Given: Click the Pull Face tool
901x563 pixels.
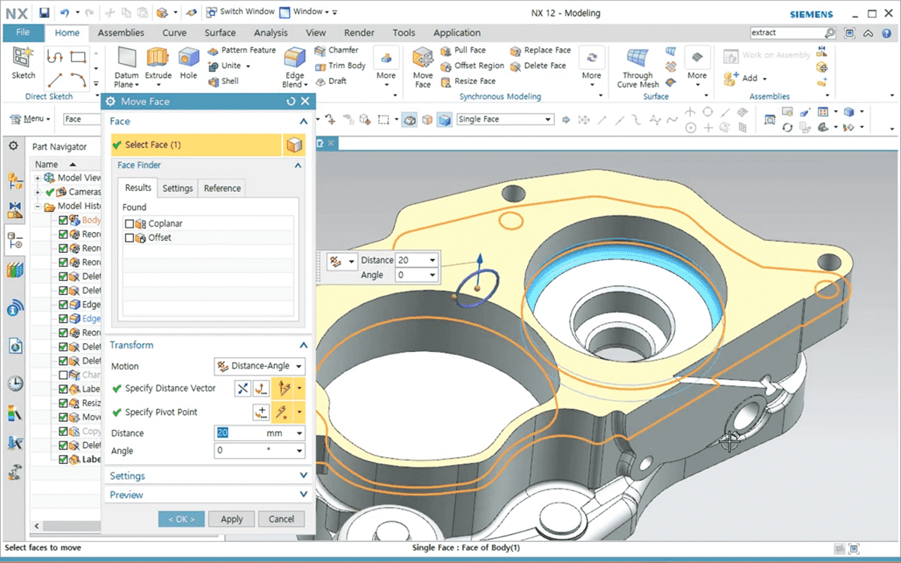Looking at the screenshot, I should [463, 50].
